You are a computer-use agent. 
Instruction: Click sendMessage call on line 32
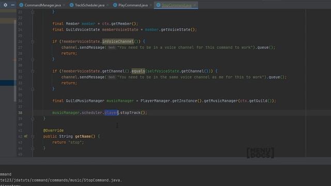(x=92, y=77)
